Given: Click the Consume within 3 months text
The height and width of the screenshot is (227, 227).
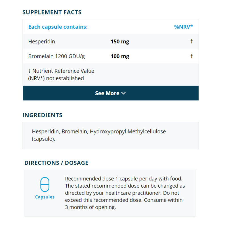Looking at the screenshot, I should pos(124,203).
